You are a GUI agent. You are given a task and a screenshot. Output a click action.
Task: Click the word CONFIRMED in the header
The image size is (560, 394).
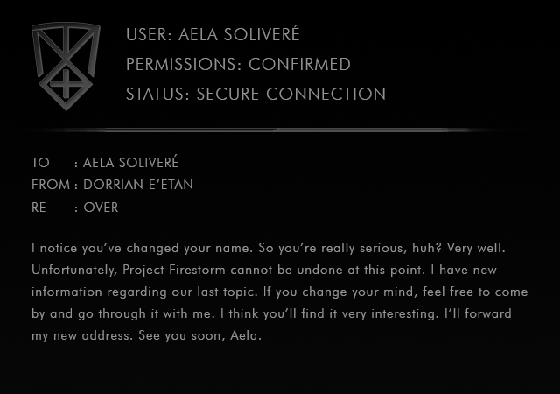(300, 65)
